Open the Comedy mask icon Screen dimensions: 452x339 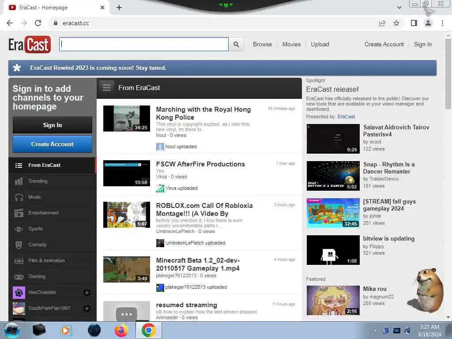point(19,245)
